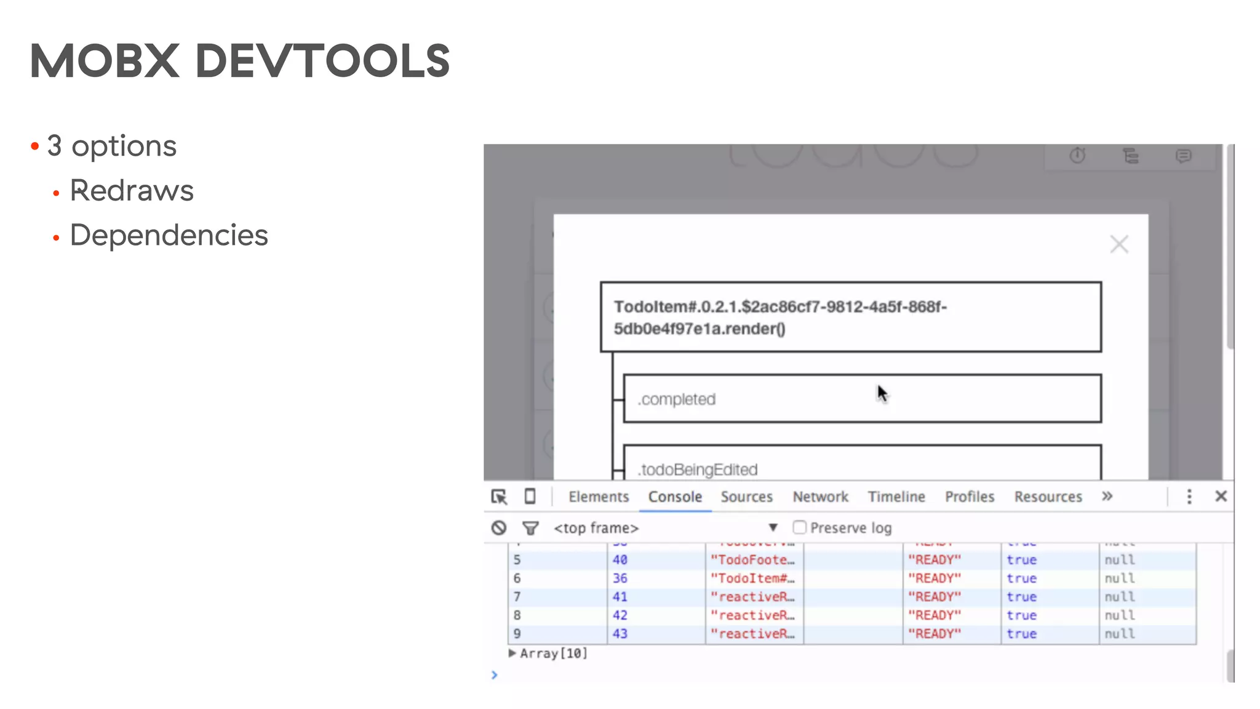
Task: Open the Sources tab
Action: coord(746,497)
